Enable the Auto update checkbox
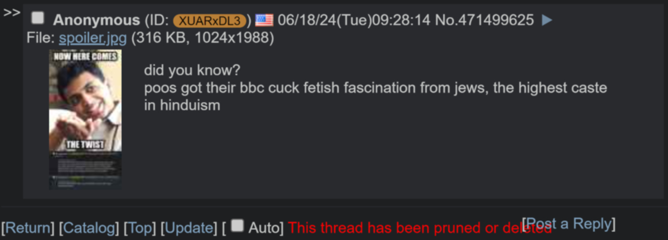The image size is (668, 240). (x=237, y=225)
